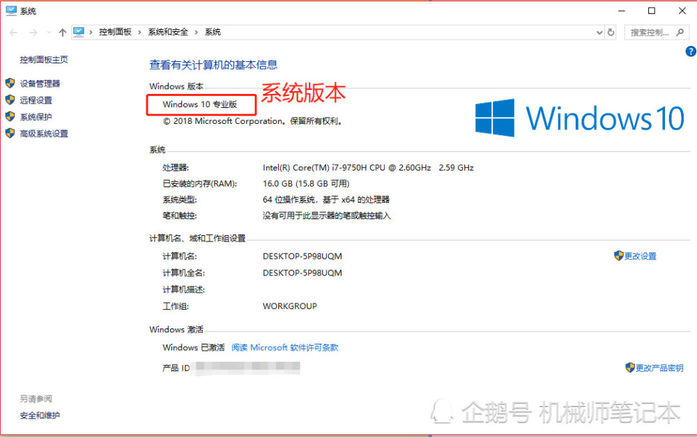
Task: Click shield icon beside 系统保护
Action: pyautogui.click(x=10, y=116)
